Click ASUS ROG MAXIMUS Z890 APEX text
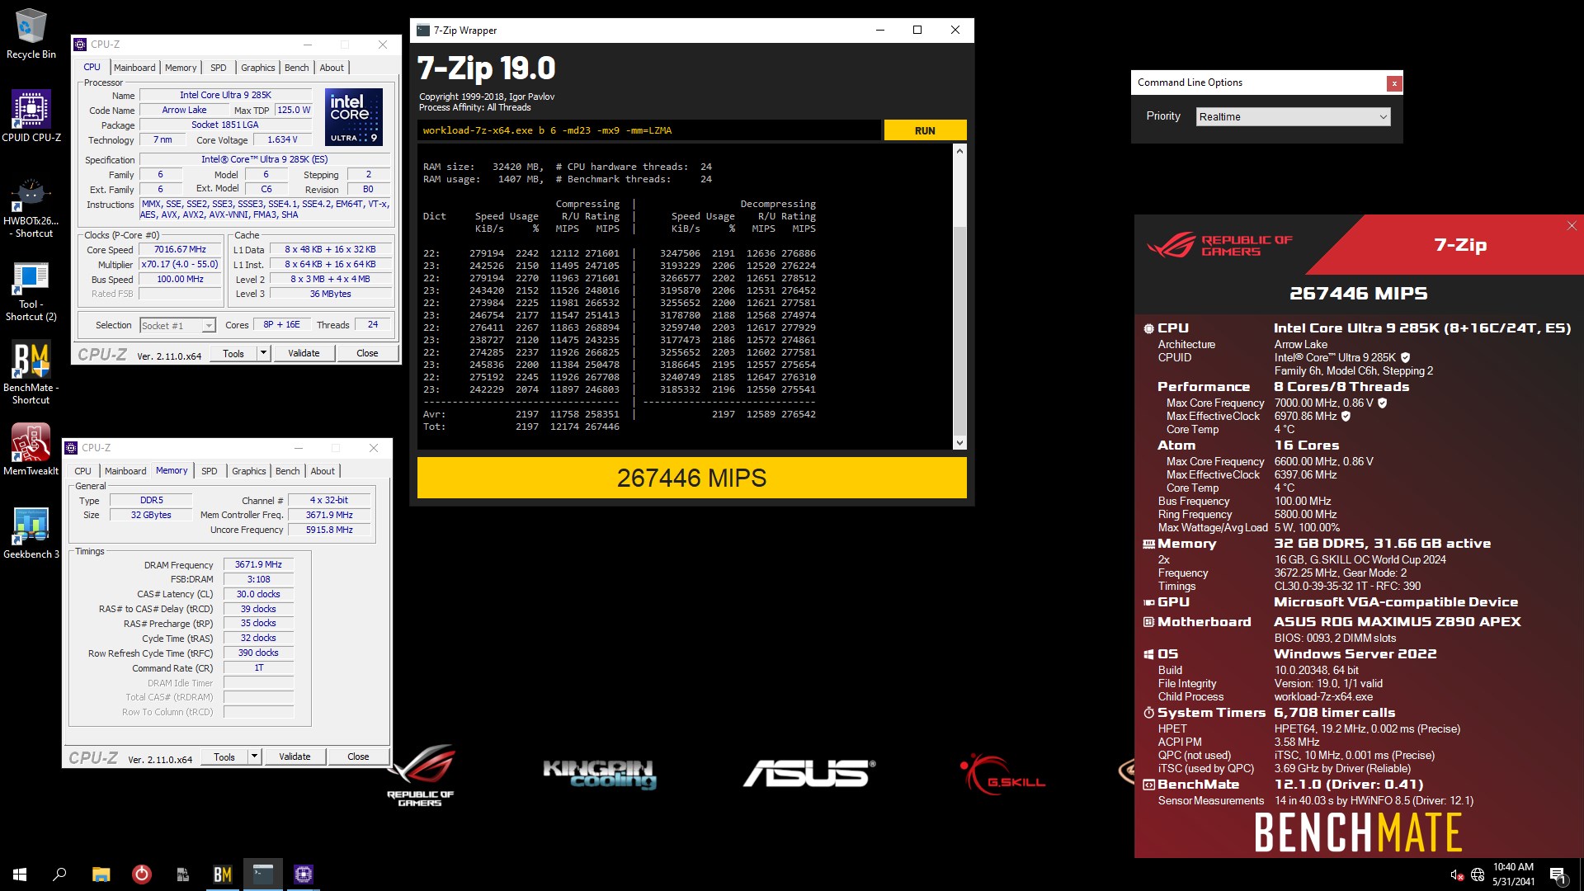 pyautogui.click(x=1398, y=622)
